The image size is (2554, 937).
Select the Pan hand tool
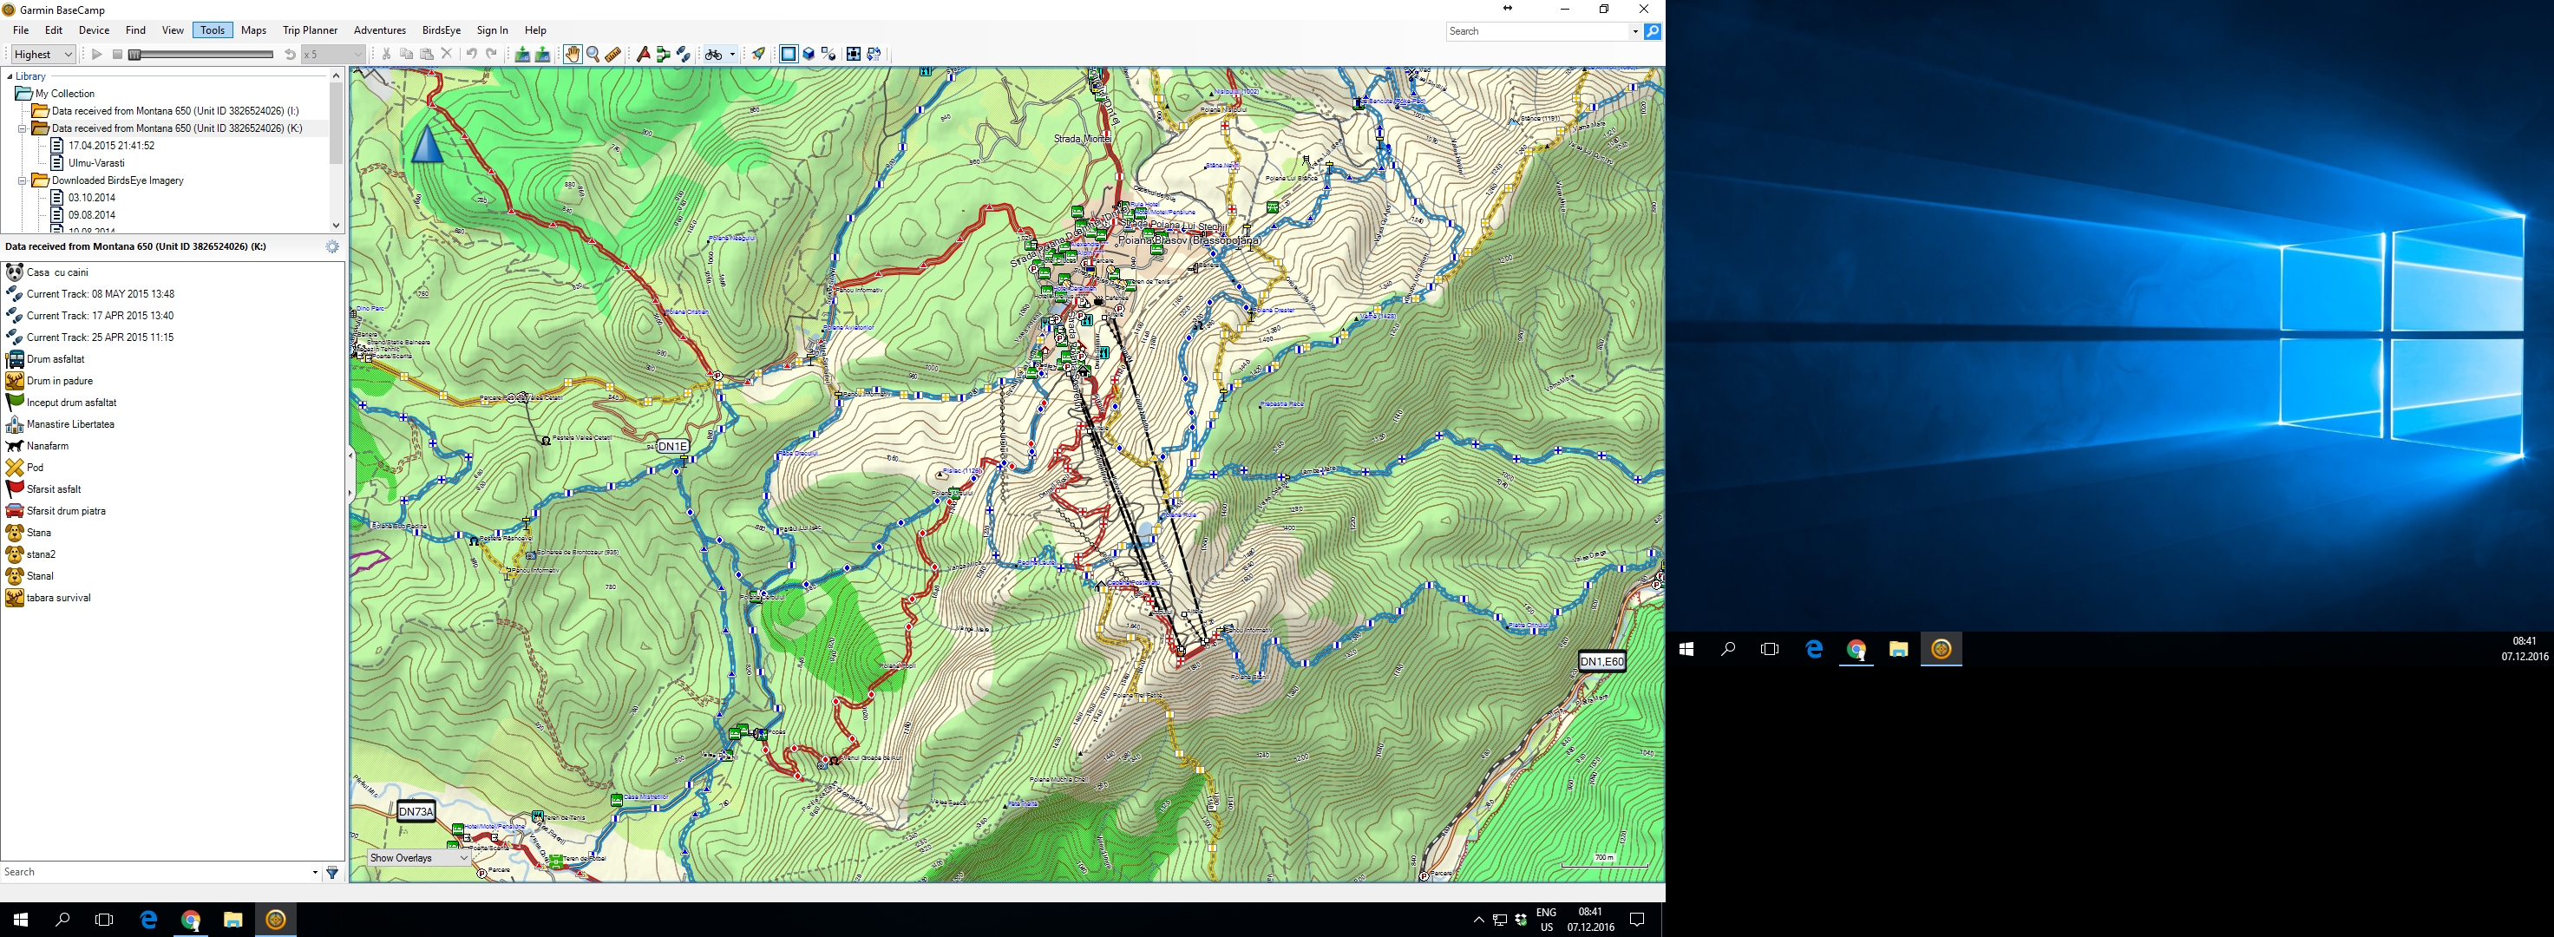(x=572, y=55)
